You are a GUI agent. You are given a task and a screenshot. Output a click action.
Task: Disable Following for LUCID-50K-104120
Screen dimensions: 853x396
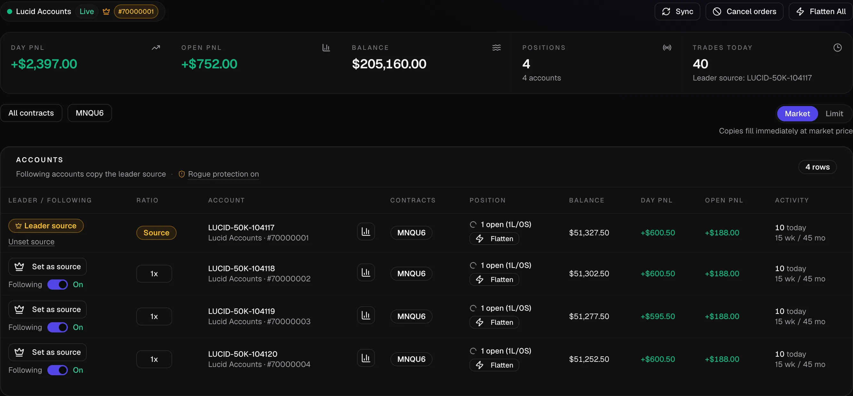(x=57, y=370)
